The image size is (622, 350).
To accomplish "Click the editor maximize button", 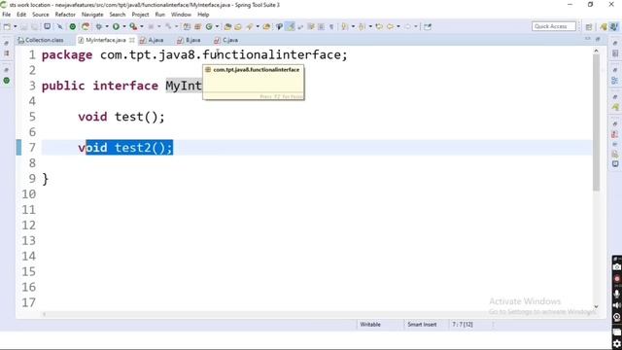I will (598, 39).
